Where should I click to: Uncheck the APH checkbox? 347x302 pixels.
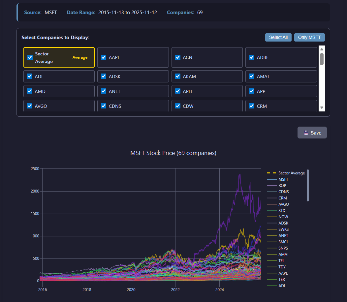tap(178, 91)
